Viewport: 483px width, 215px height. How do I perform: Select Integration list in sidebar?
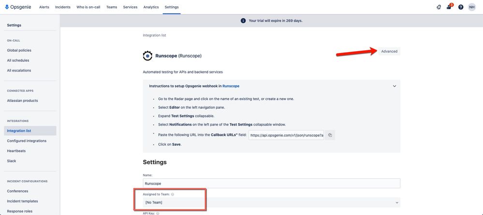[30, 130]
